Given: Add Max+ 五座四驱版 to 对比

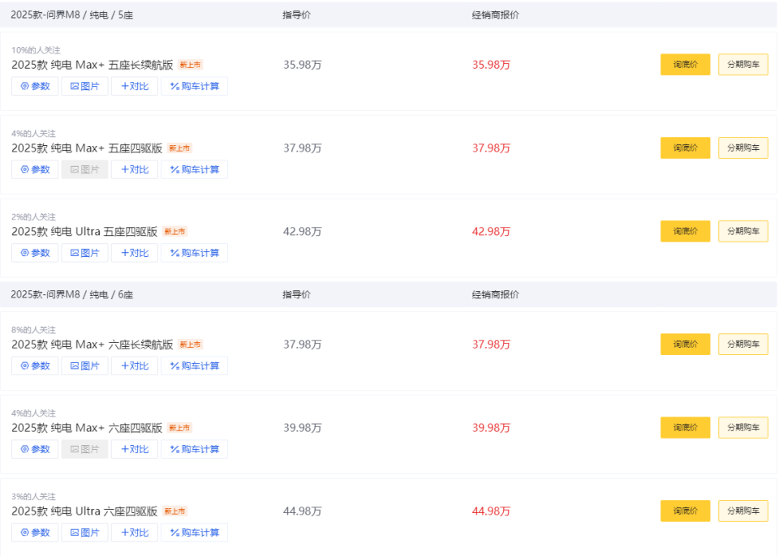Looking at the screenshot, I should pos(135,169).
